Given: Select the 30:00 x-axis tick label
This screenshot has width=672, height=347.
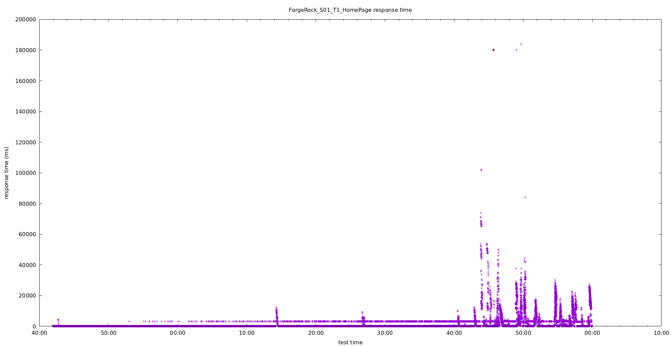Looking at the screenshot, I should pos(385,333).
